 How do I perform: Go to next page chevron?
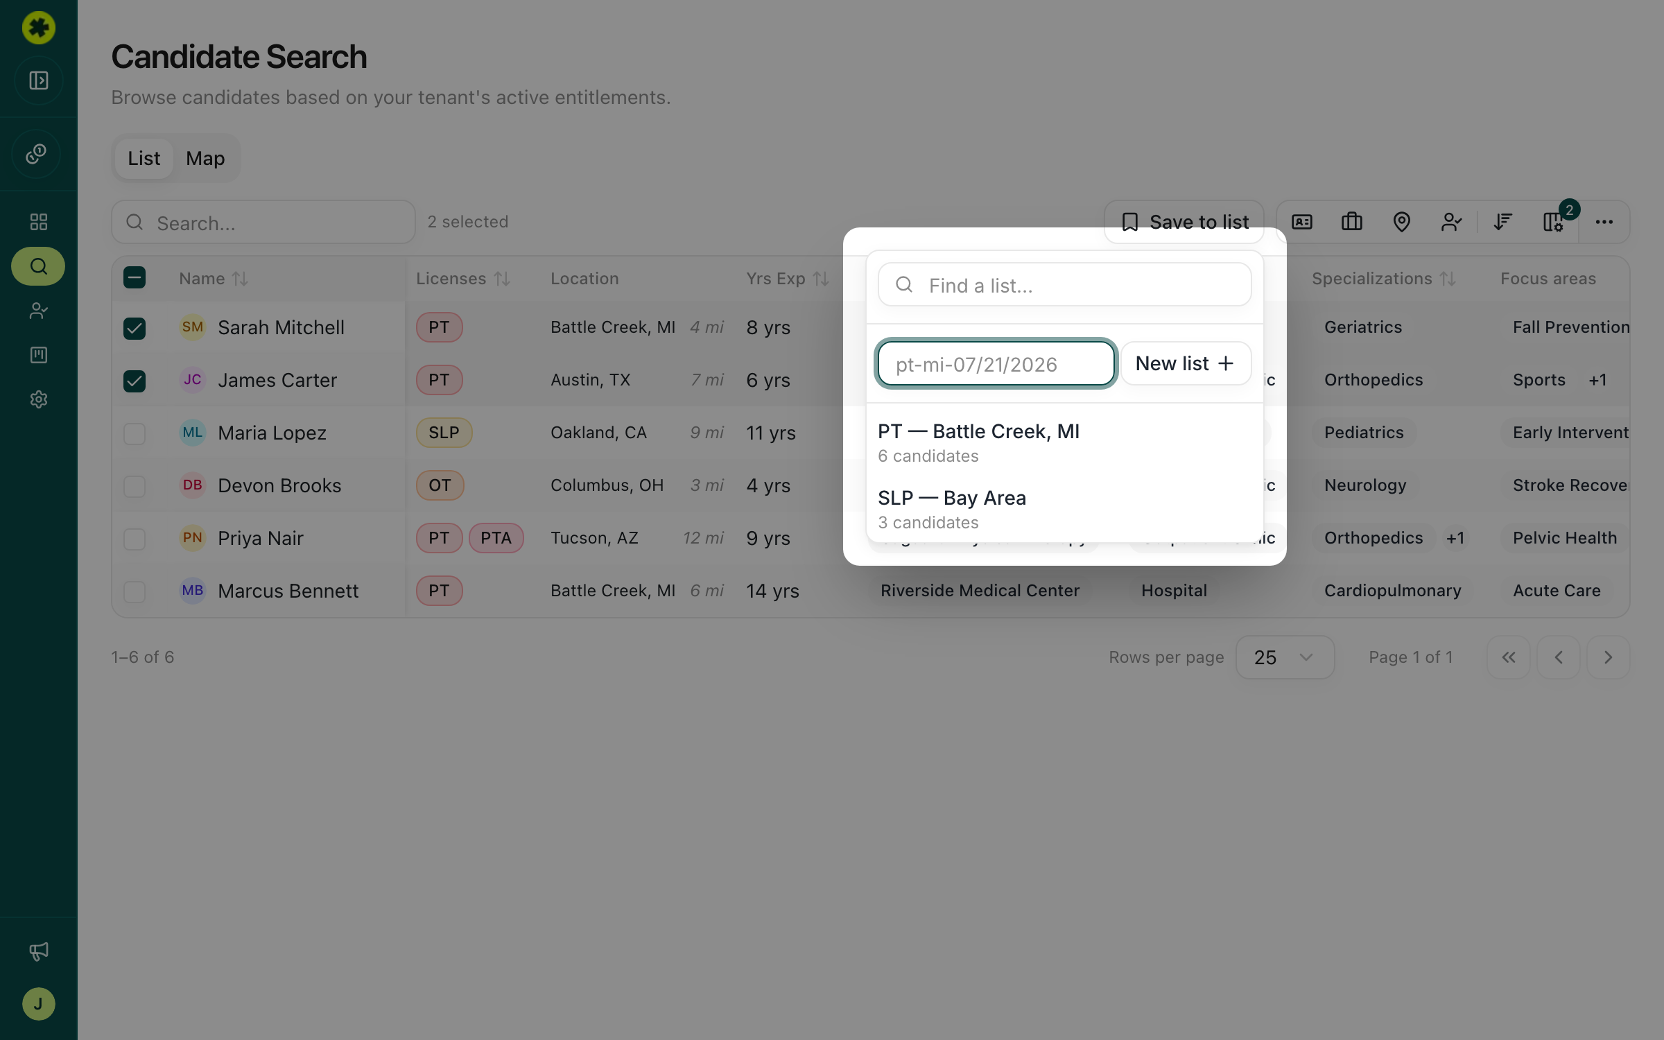(1609, 657)
